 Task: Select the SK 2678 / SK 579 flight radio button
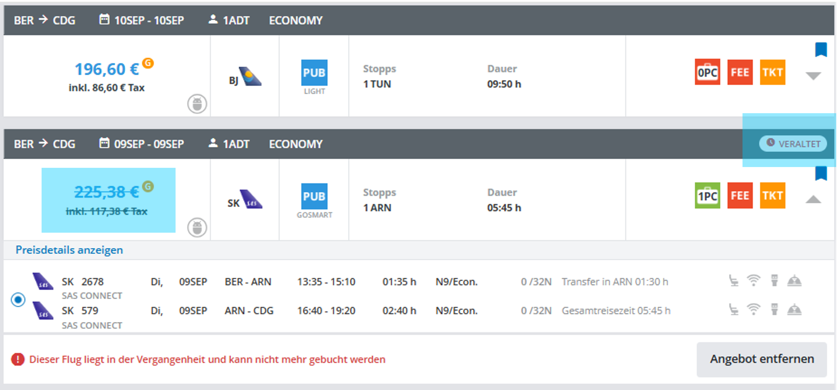coord(18,299)
